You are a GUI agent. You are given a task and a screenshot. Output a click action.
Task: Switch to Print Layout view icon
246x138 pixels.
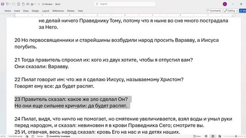pos(213,136)
